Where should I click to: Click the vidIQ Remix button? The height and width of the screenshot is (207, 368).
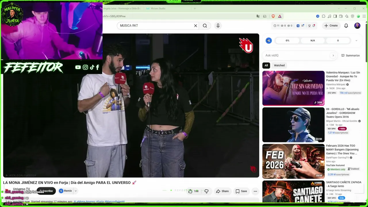coord(66,191)
